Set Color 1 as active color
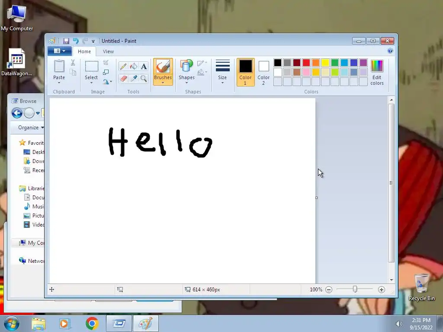This screenshot has width=443, height=332. click(245, 72)
